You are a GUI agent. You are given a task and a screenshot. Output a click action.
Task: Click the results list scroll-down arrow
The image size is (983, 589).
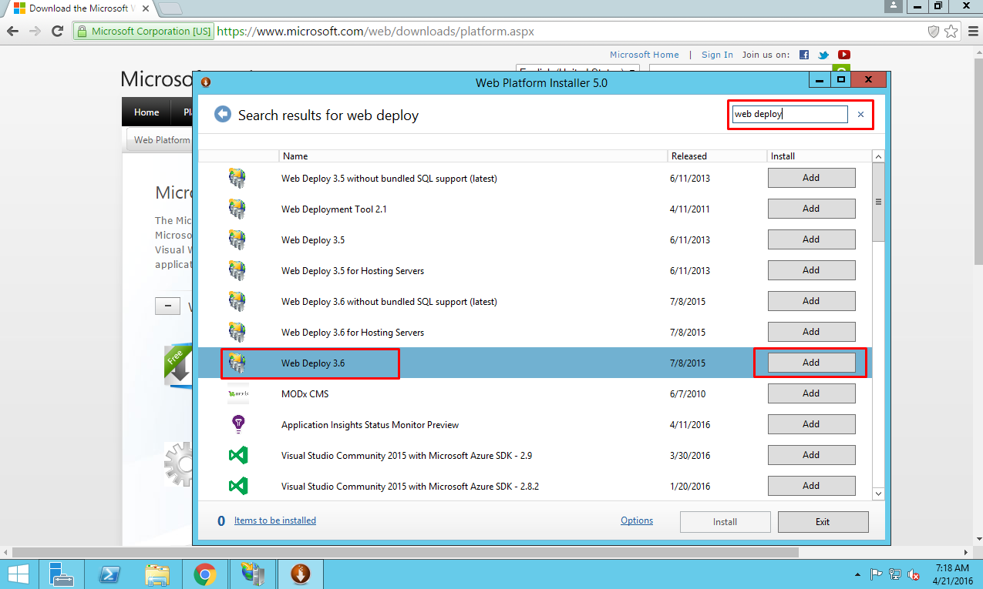877,493
